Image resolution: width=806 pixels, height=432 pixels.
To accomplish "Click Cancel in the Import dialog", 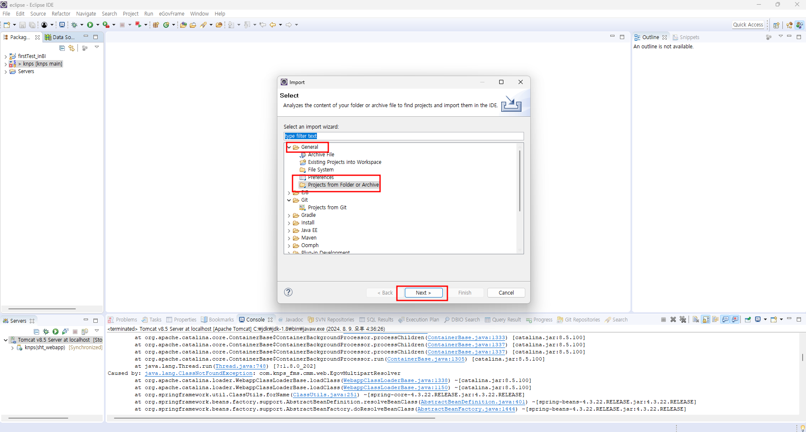I will [506, 292].
